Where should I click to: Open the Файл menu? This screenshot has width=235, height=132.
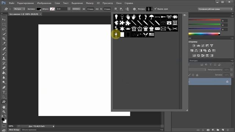(11, 3)
